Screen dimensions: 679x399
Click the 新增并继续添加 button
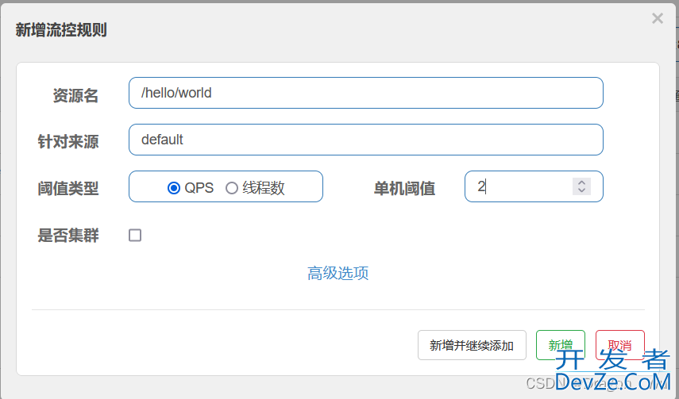coord(472,345)
